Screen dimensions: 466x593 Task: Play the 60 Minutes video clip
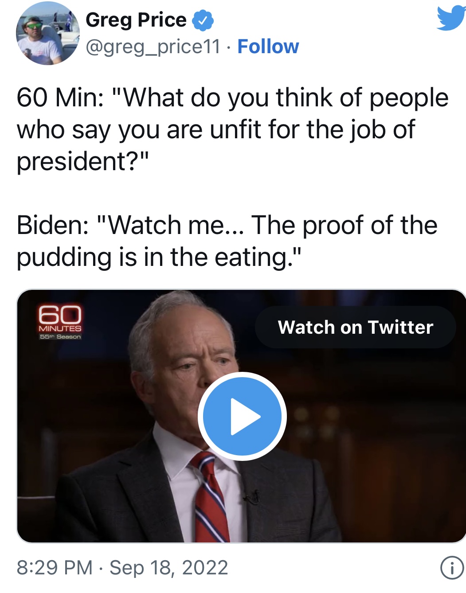point(242,416)
